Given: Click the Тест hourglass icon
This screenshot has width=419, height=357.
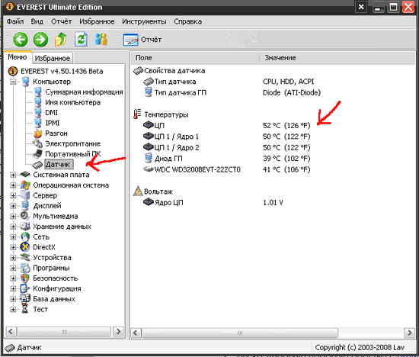Looking at the screenshot, I should [x=25, y=310].
